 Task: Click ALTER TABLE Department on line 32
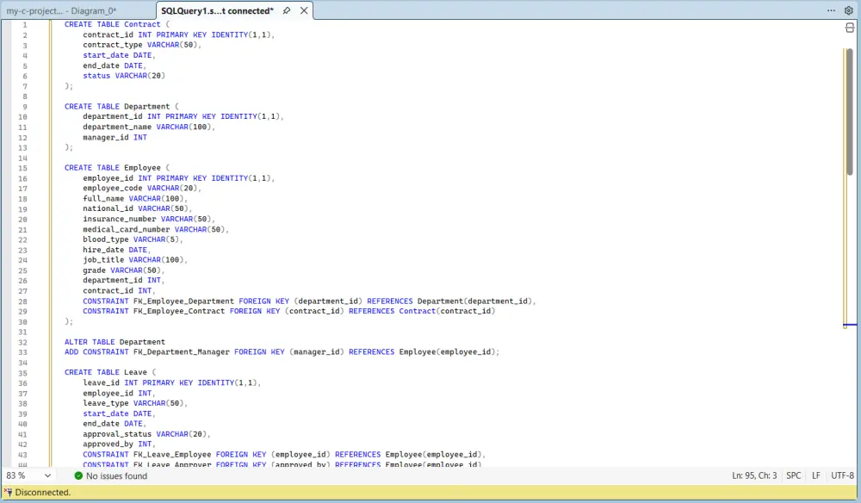[x=115, y=342]
